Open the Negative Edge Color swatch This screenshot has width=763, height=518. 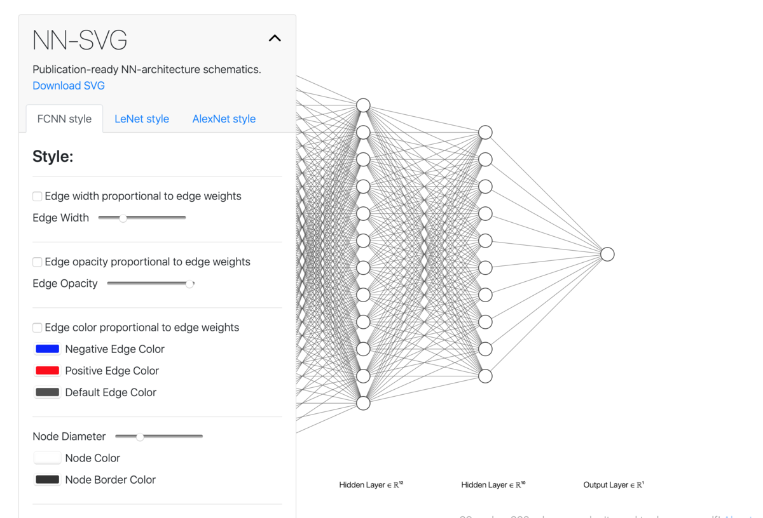pos(47,348)
